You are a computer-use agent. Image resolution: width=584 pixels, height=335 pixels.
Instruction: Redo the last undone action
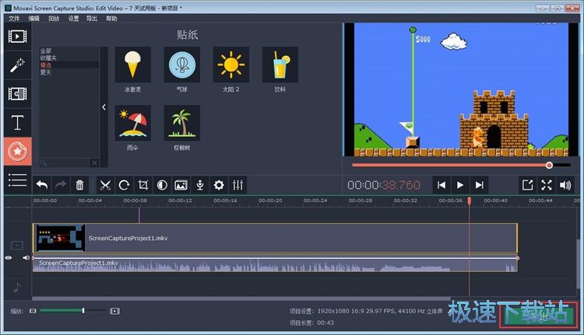coord(61,185)
